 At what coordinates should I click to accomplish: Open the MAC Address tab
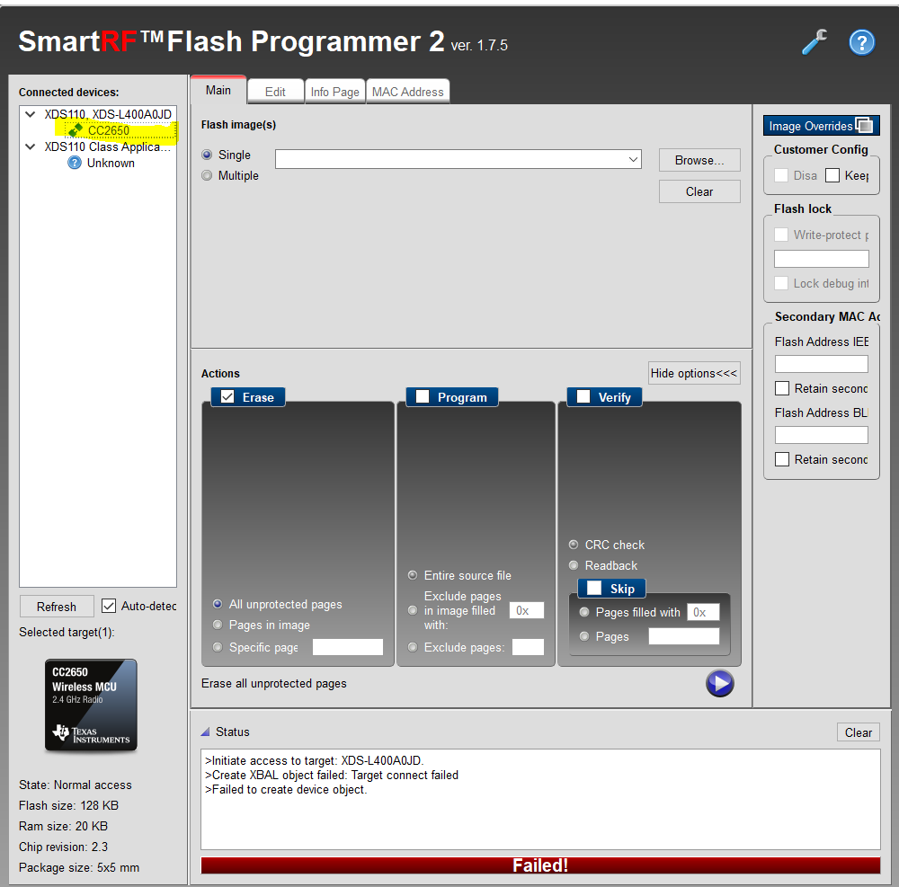coord(407,92)
